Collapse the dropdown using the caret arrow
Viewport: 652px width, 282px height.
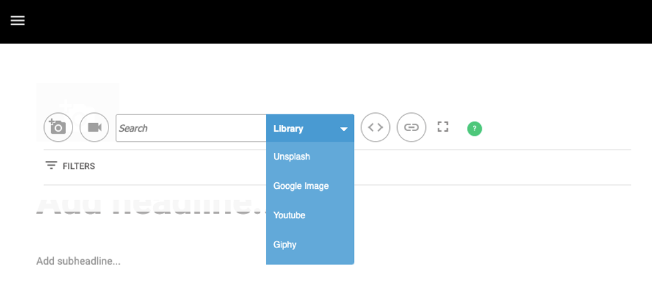click(x=344, y=129)
